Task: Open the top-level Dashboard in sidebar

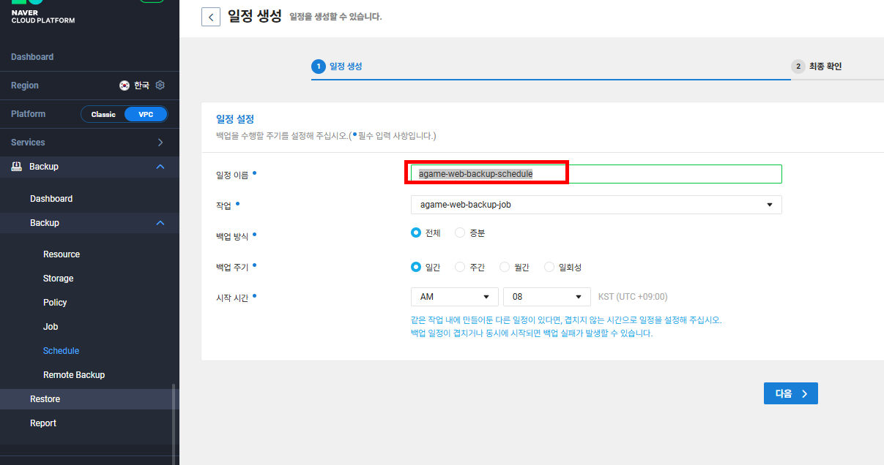Action: click(x=32, y=57)
